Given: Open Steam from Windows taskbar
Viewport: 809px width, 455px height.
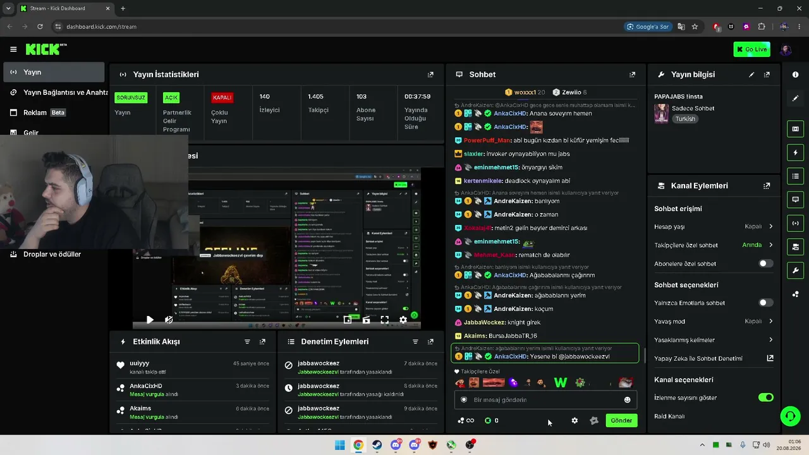Looking at the screenshot, I should click(377, 445).
